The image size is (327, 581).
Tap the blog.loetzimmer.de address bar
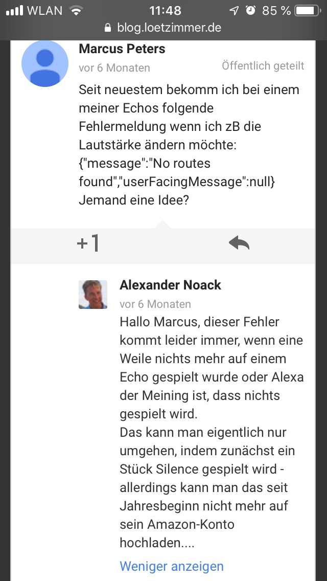tap(163, 28)
